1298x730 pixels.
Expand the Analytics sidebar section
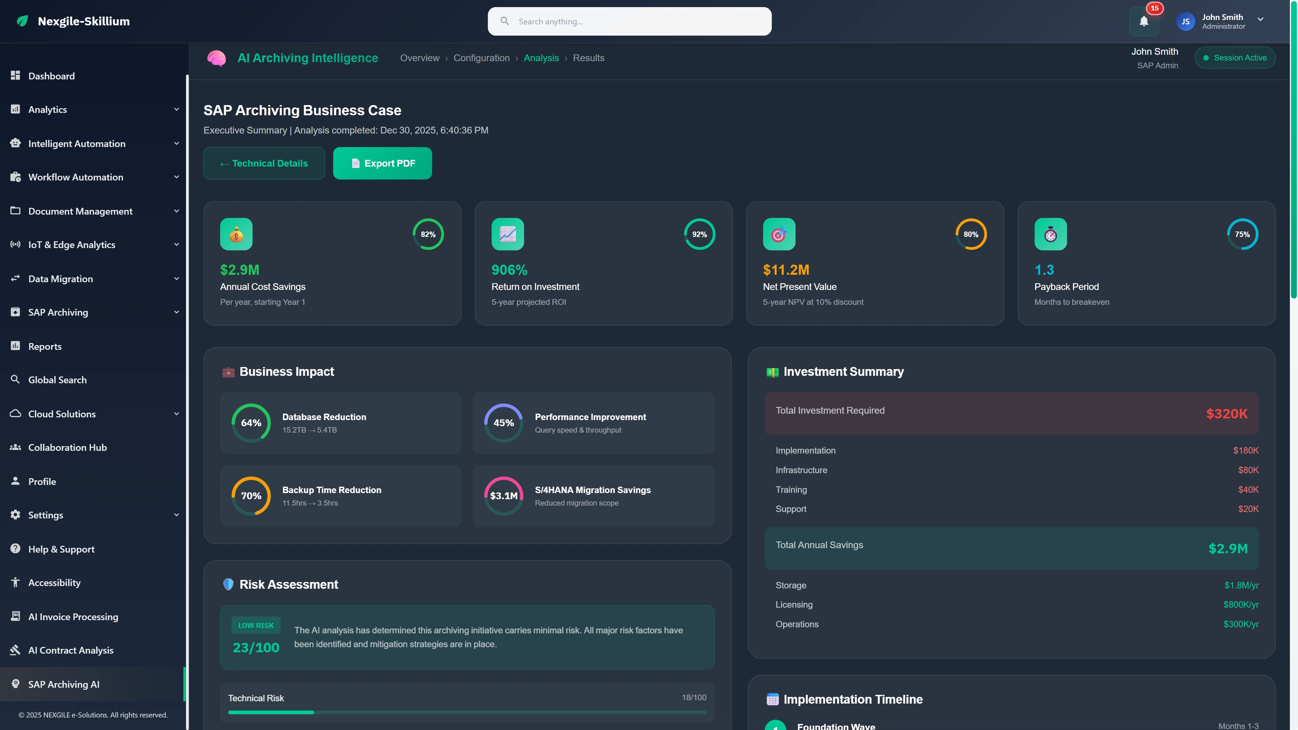pos(176,109)
